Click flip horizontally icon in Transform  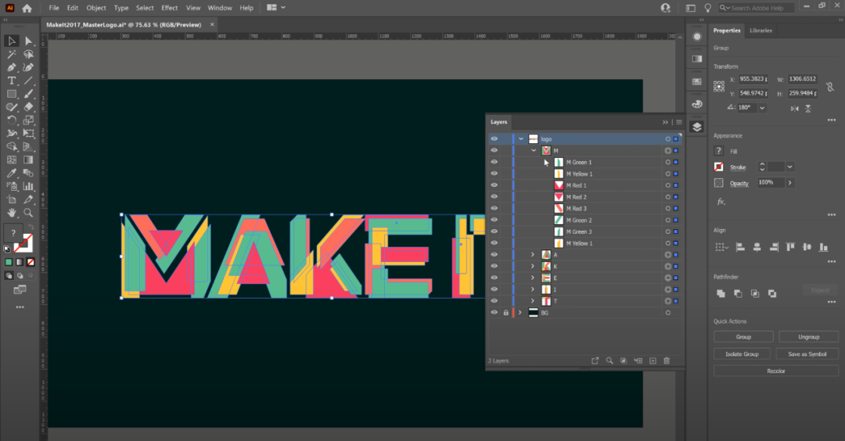794,107
